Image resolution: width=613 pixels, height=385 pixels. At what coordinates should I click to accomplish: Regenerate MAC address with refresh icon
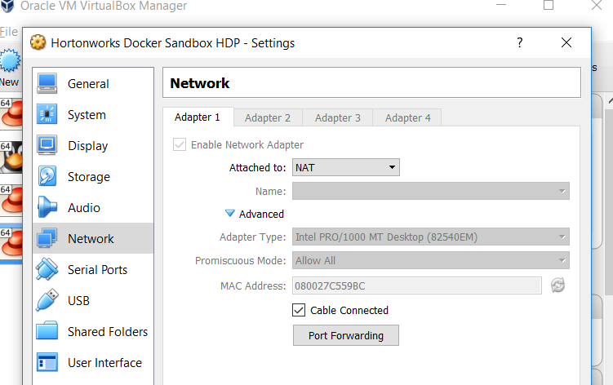[557, 285]
